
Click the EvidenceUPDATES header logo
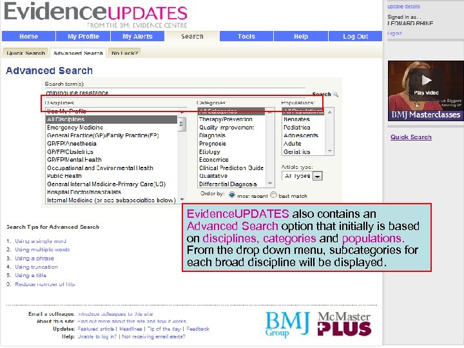point(96,15)
